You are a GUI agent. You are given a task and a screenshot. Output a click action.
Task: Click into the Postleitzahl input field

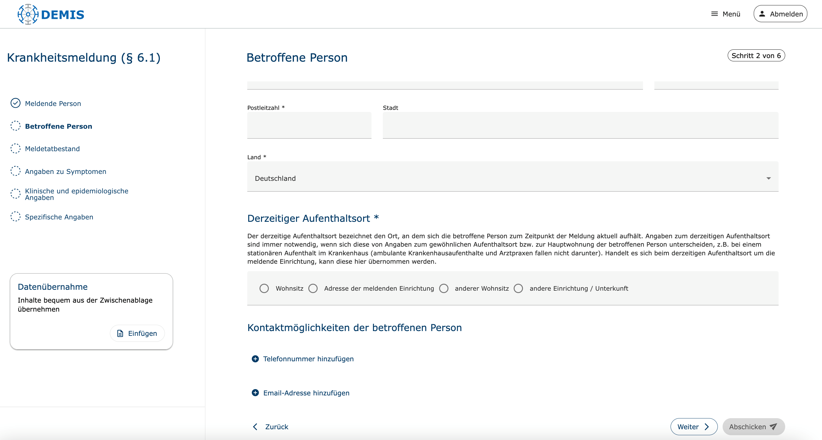(x=309, y=125)
